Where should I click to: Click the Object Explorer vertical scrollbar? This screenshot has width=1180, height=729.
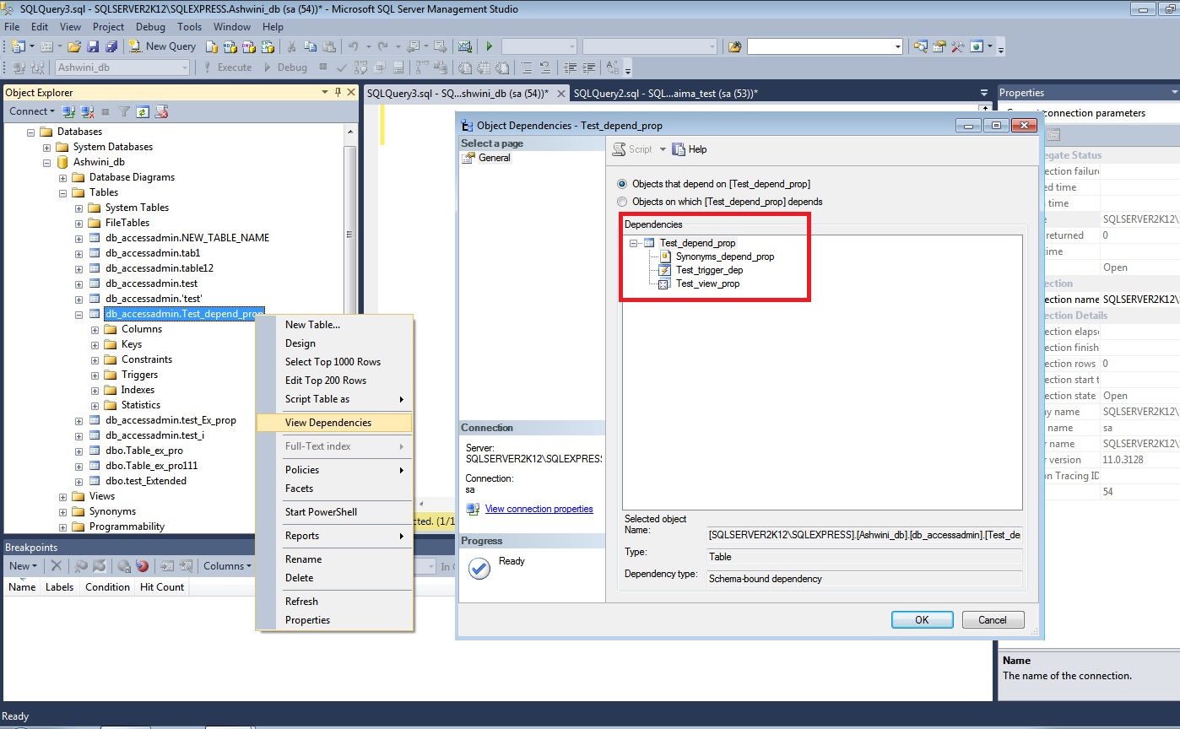pyautogui.click(x=350, y=329)
